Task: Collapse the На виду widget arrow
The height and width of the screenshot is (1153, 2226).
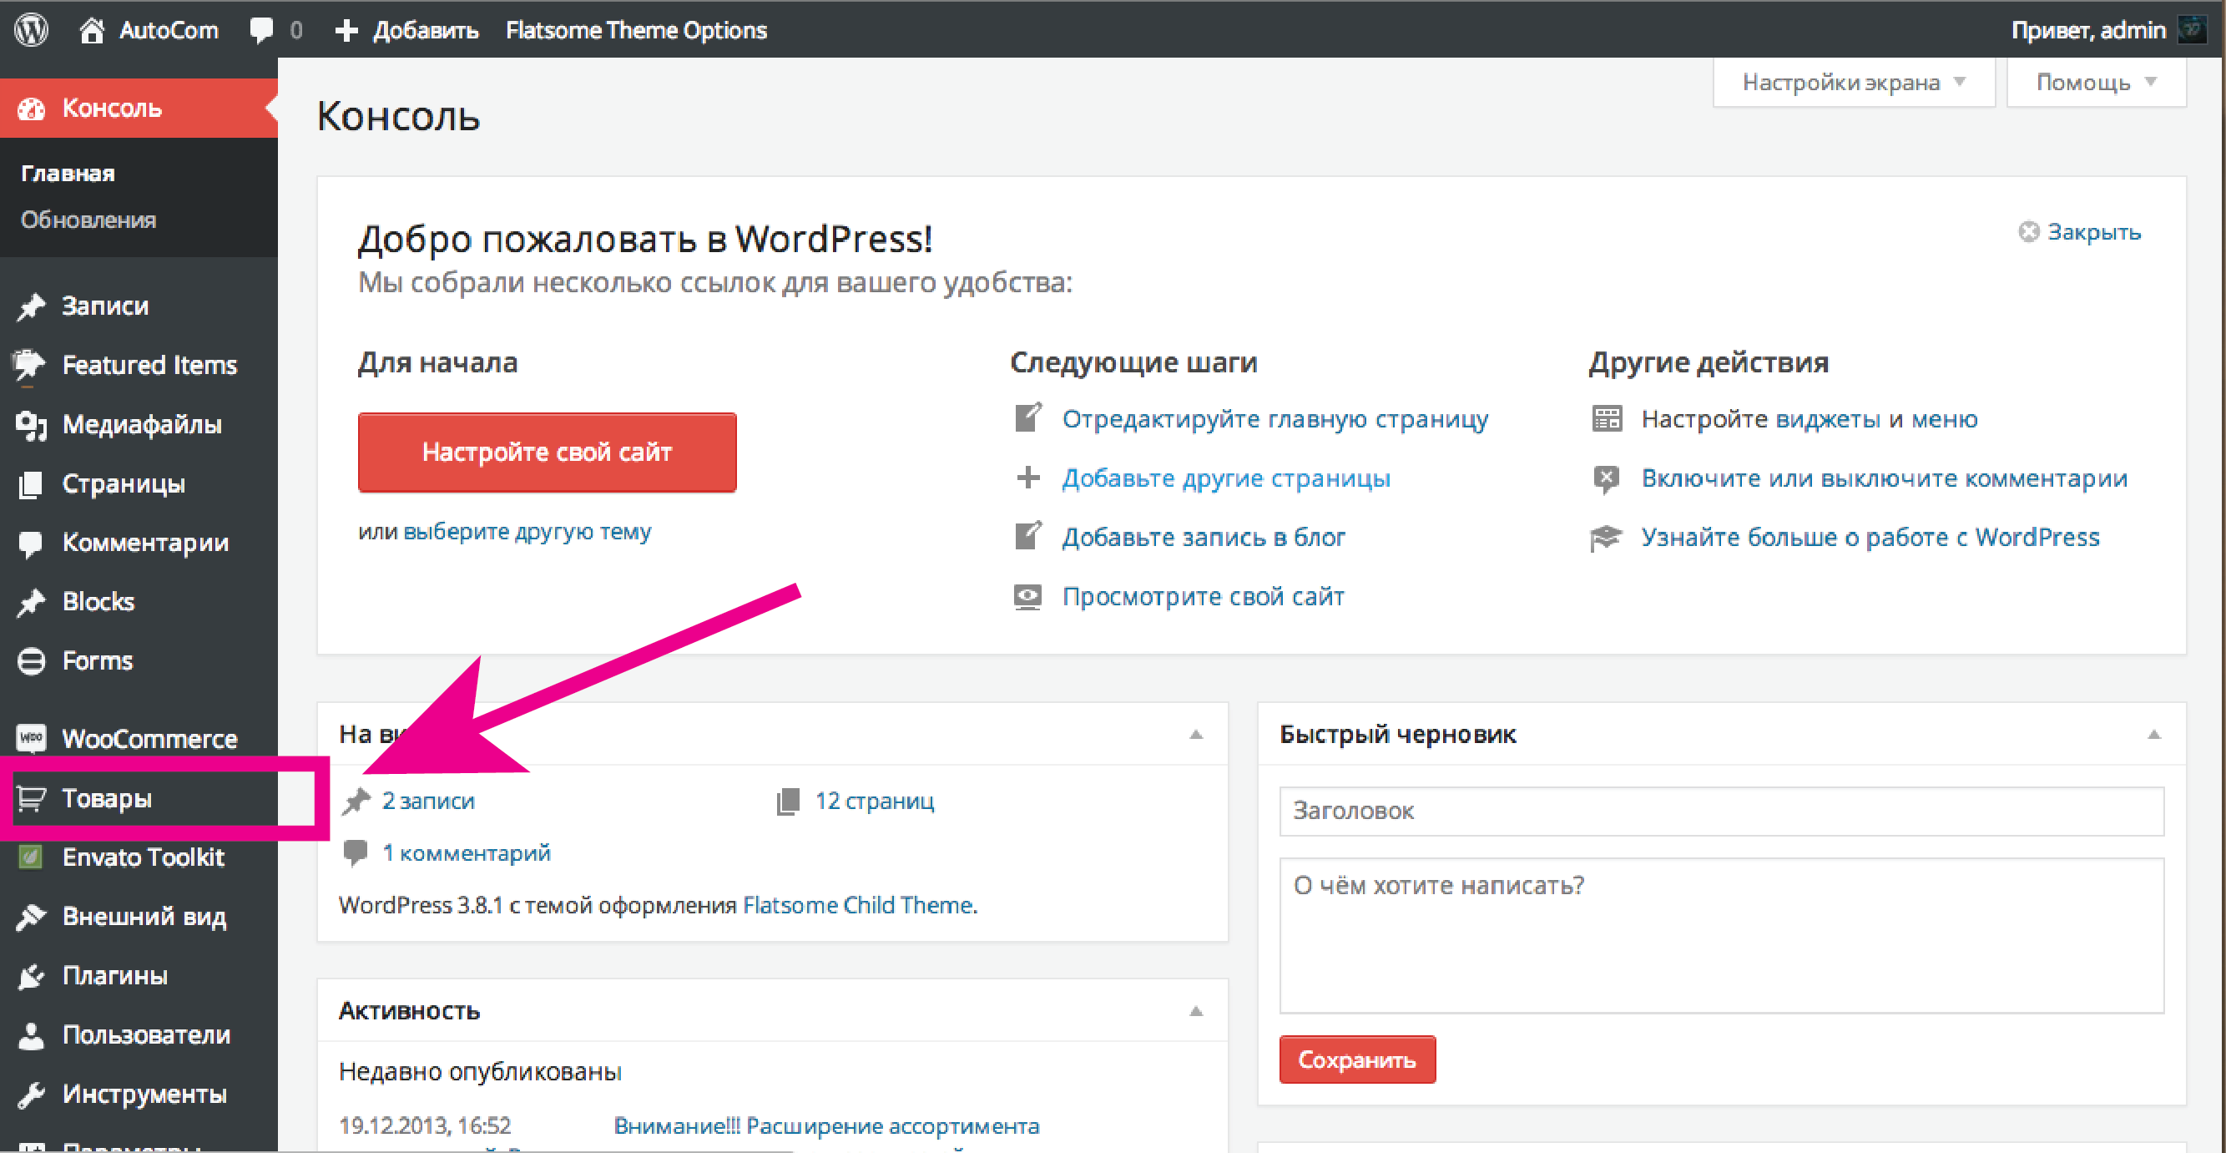Action: pos(1196,735)
